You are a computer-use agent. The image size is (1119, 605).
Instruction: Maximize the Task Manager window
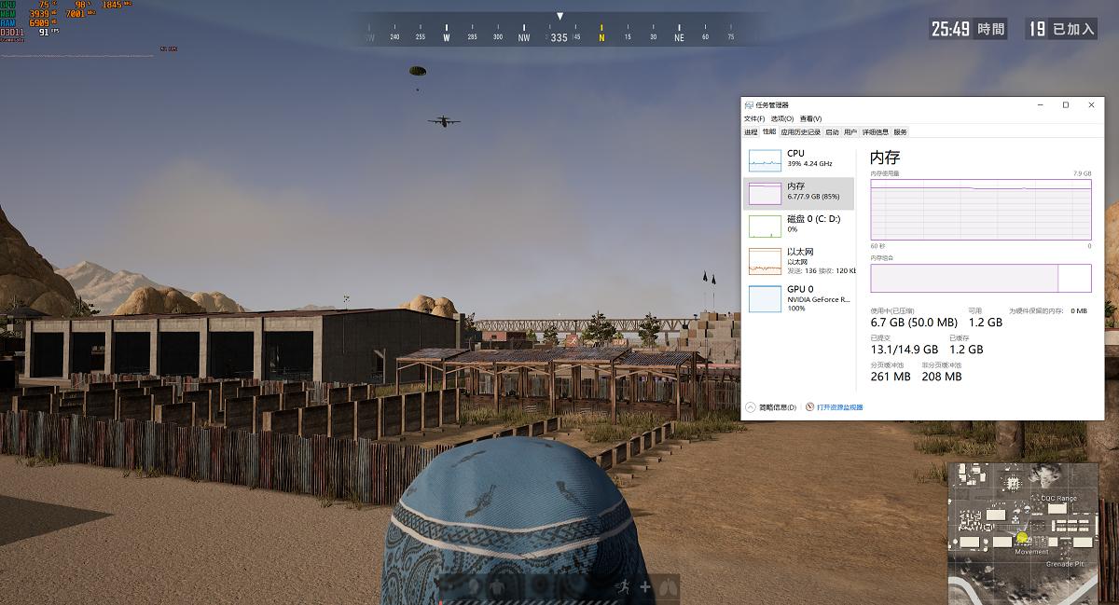[x=1066, y=105]
